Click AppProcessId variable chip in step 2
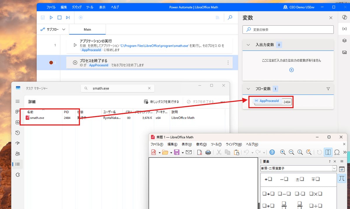The height and width of the screenshot is (209, 350). click(99, 65)
